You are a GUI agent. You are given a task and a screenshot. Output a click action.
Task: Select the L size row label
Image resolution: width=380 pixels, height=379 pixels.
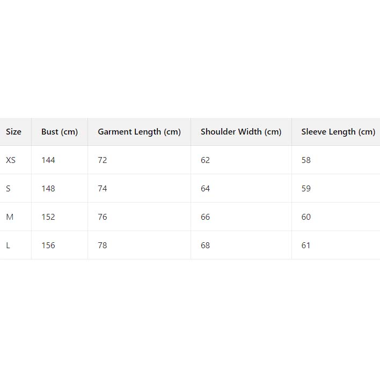click(8, 246)
